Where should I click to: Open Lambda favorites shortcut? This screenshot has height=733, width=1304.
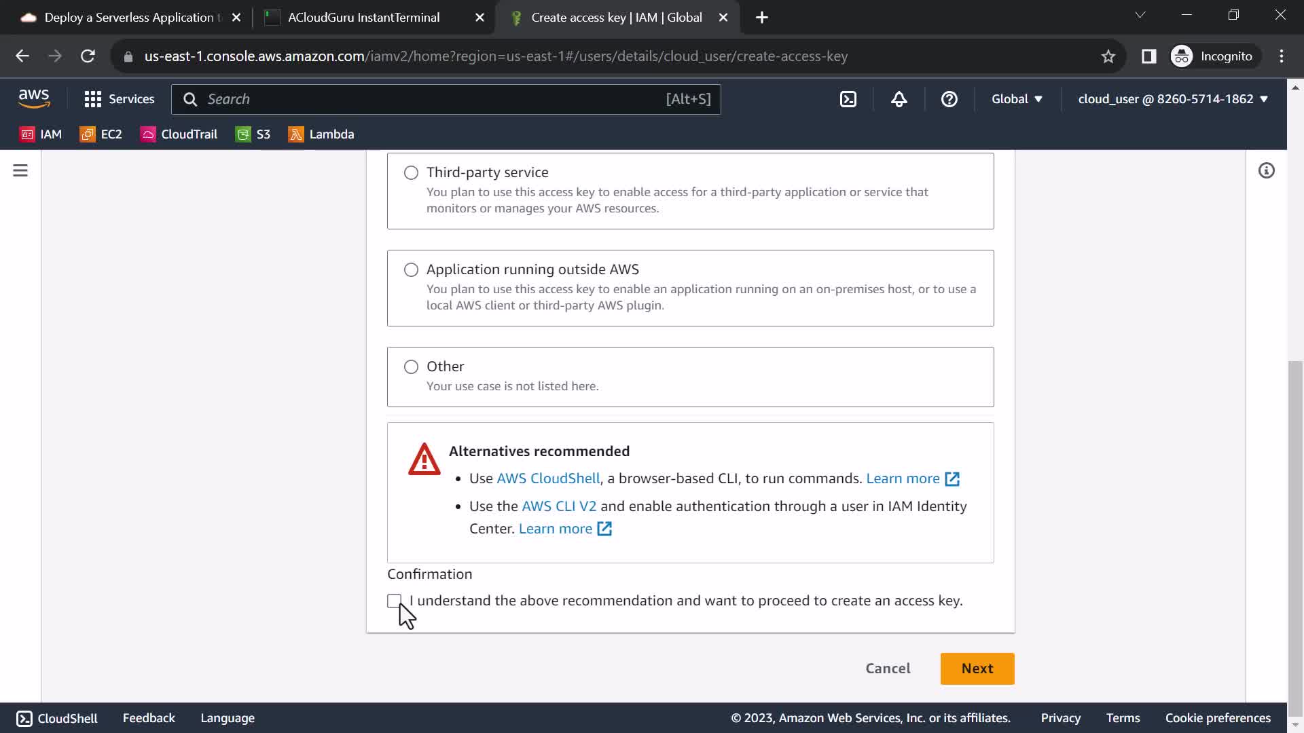click(321, 134)
